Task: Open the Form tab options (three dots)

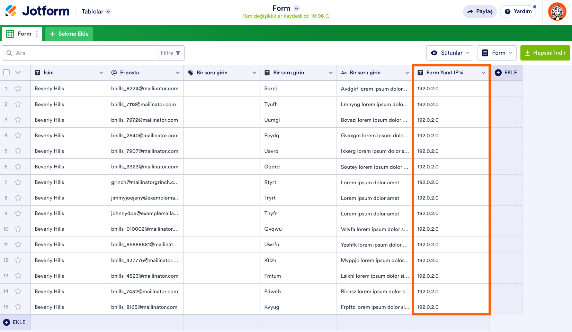Action: click(x=37, y=34)
